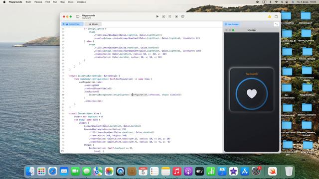Open the Окно menu

click(71, 2)
